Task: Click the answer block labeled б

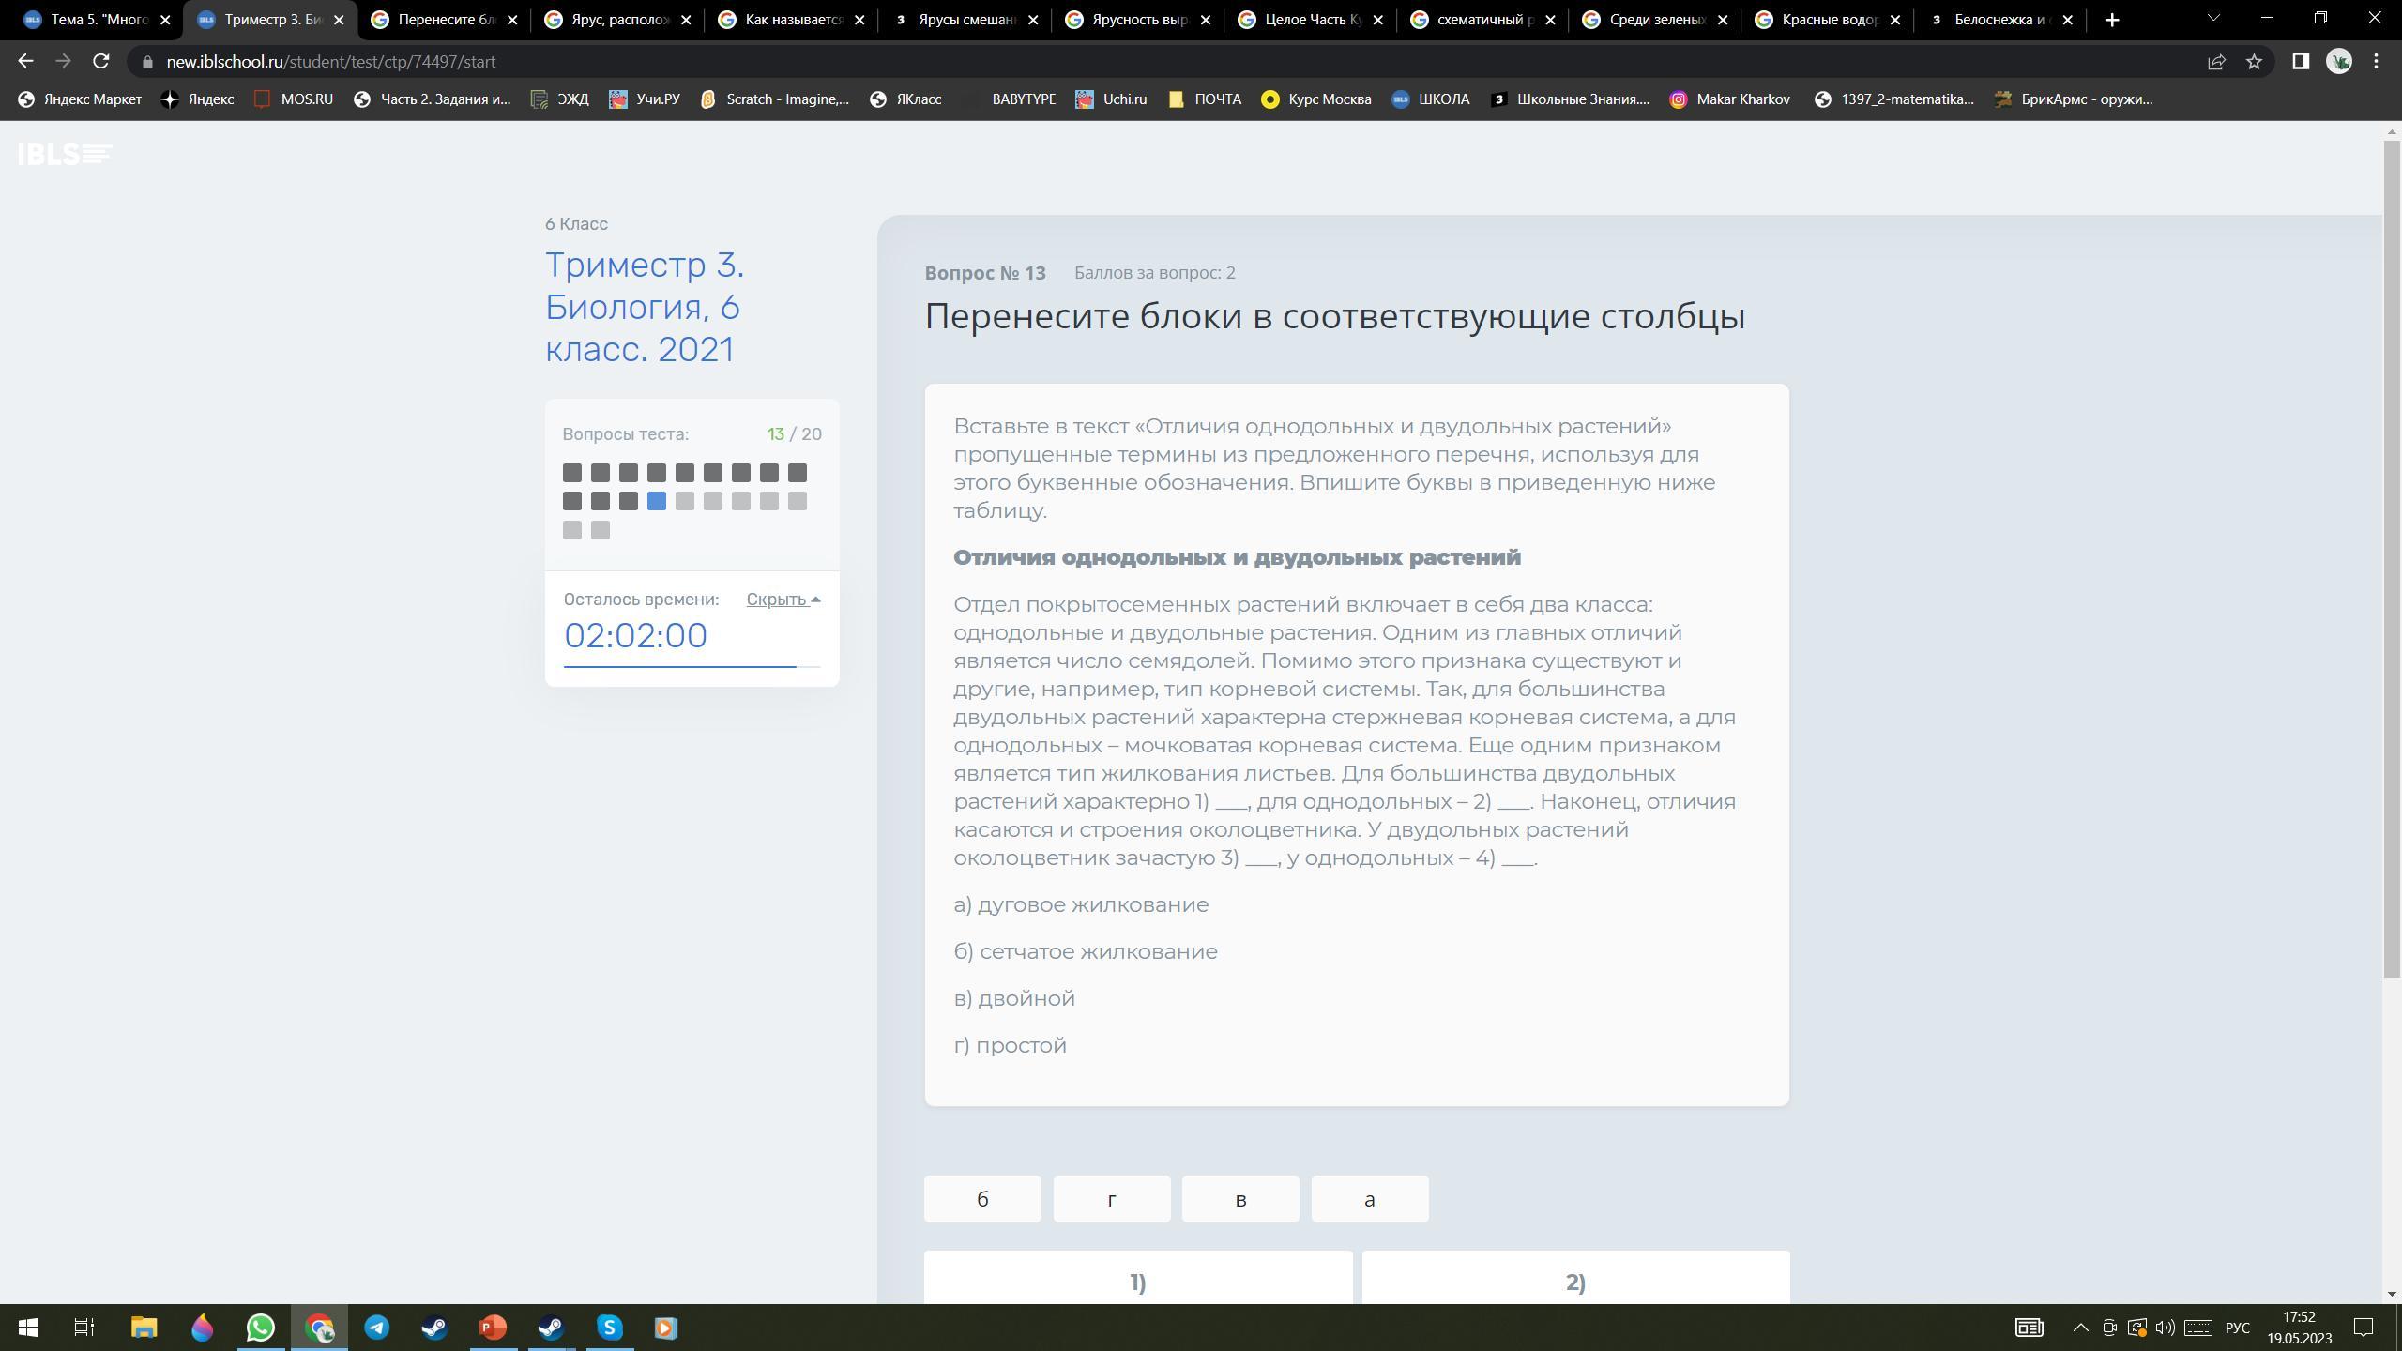Action: [x=982, y=1199]
